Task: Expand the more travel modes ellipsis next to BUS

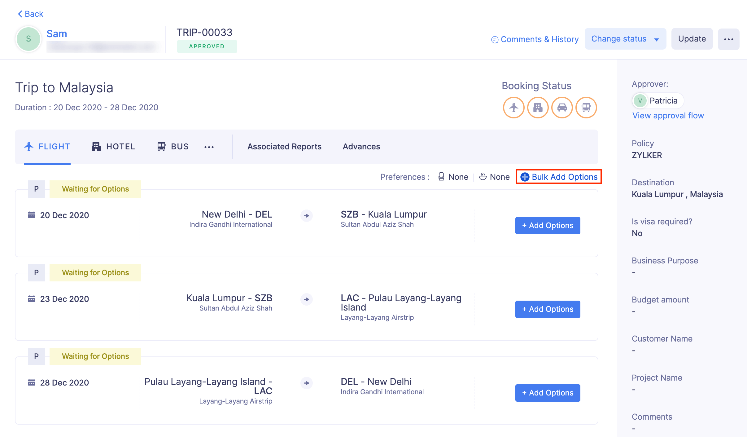Action: click(209, 148)
